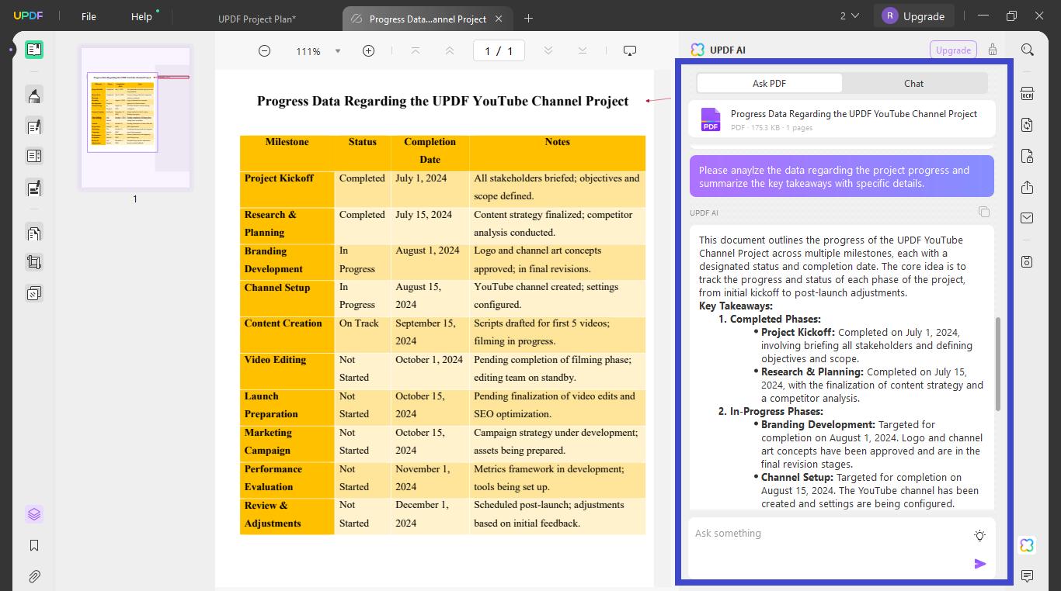Viewport: 1061px width, 591px height.
Task: Toggle the prompt suggestions lightbulb
Action: tap(979, 535)
